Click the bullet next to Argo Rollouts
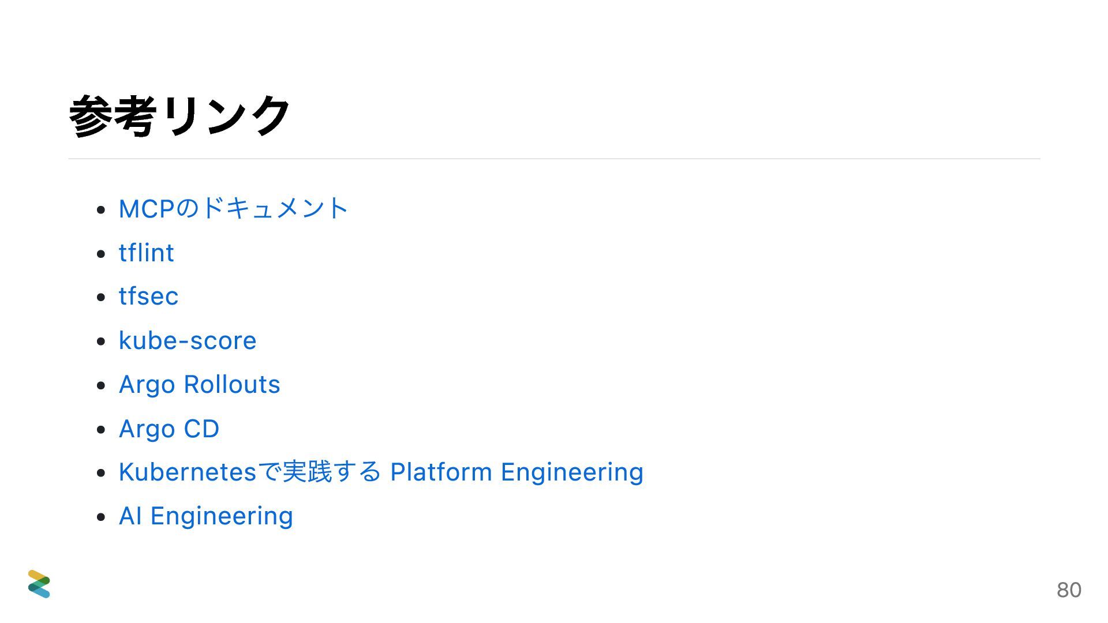The height and width of the screenshot is (623, 1108). pos(102,385)
